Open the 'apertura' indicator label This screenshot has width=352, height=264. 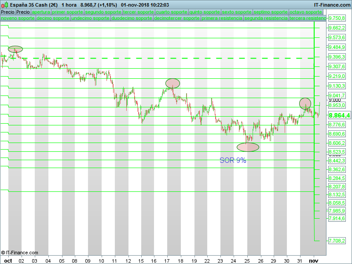point(41,12)
